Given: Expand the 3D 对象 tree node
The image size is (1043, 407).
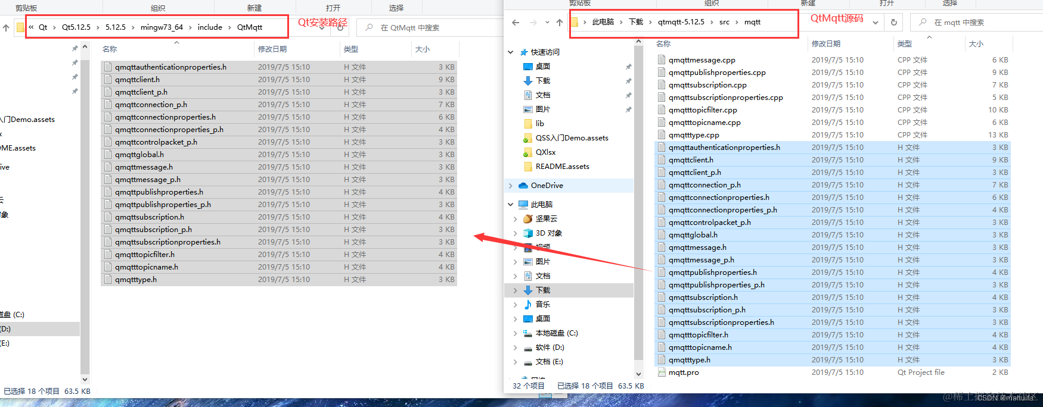Looking at the screenshot, I should point(516,233).
